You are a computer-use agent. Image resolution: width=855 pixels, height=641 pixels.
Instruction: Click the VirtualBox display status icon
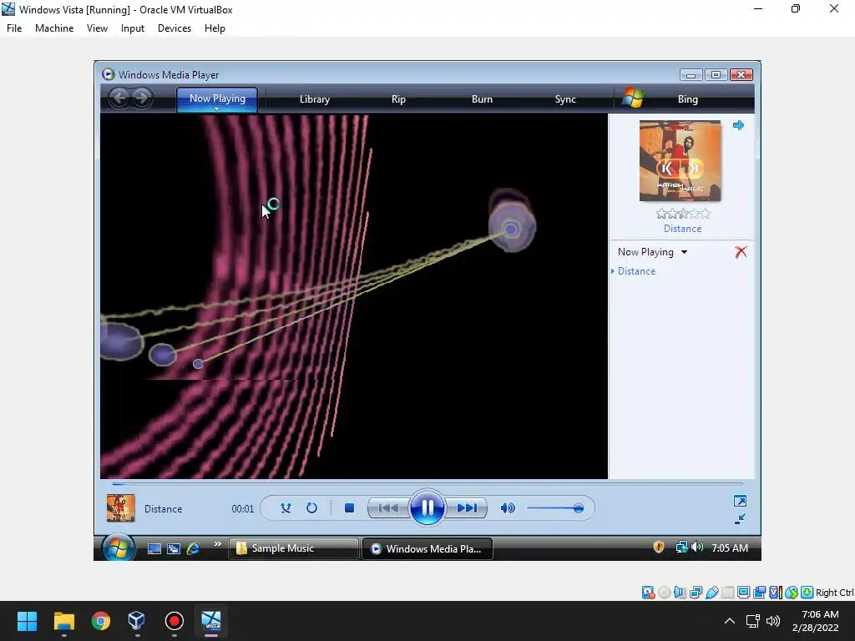click(743, 593)
